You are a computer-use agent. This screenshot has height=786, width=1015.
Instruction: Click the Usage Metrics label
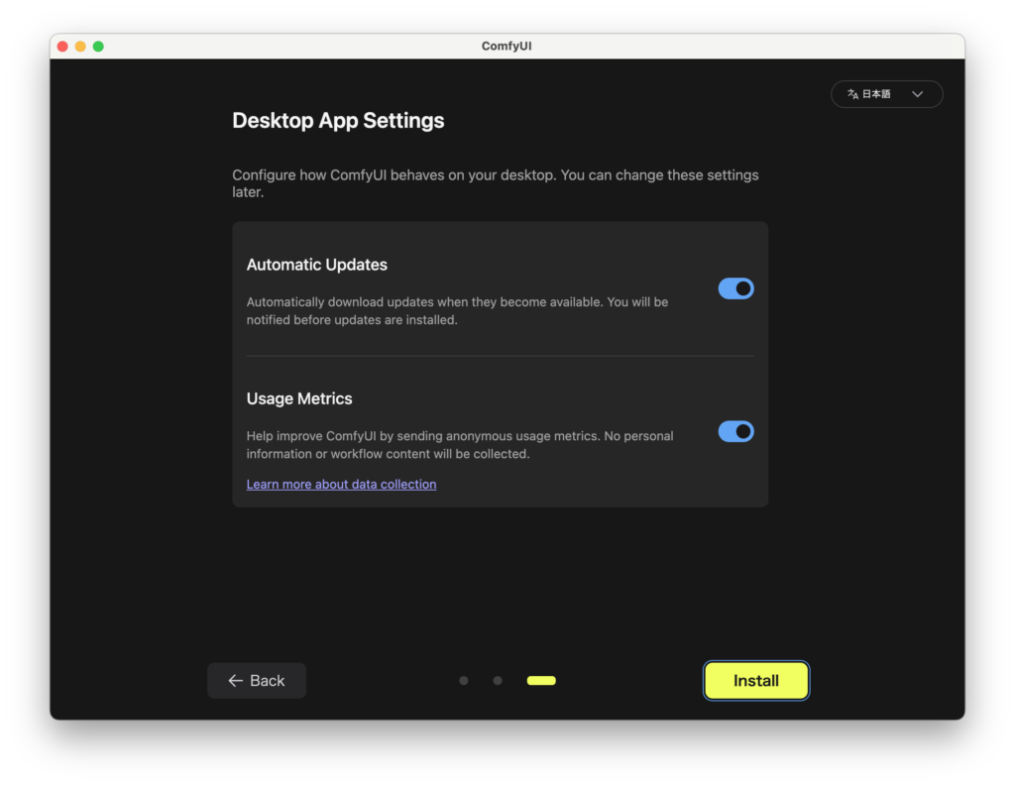(x=299, y=398)
